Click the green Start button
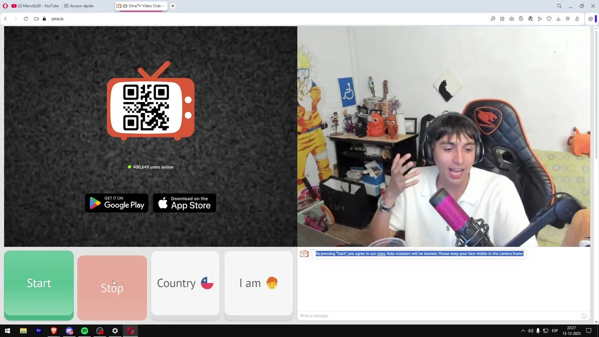Screen dimensions: 599x337 pyautogui.click(x=39, y=283)
